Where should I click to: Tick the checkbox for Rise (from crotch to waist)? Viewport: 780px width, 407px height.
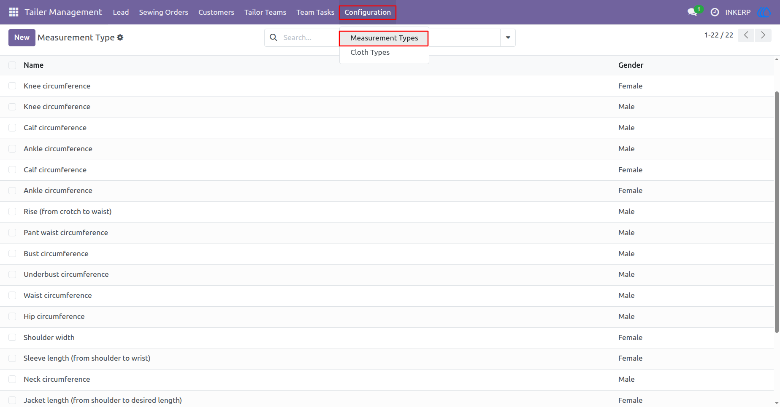pyautogui.click(x=12, y=212)
